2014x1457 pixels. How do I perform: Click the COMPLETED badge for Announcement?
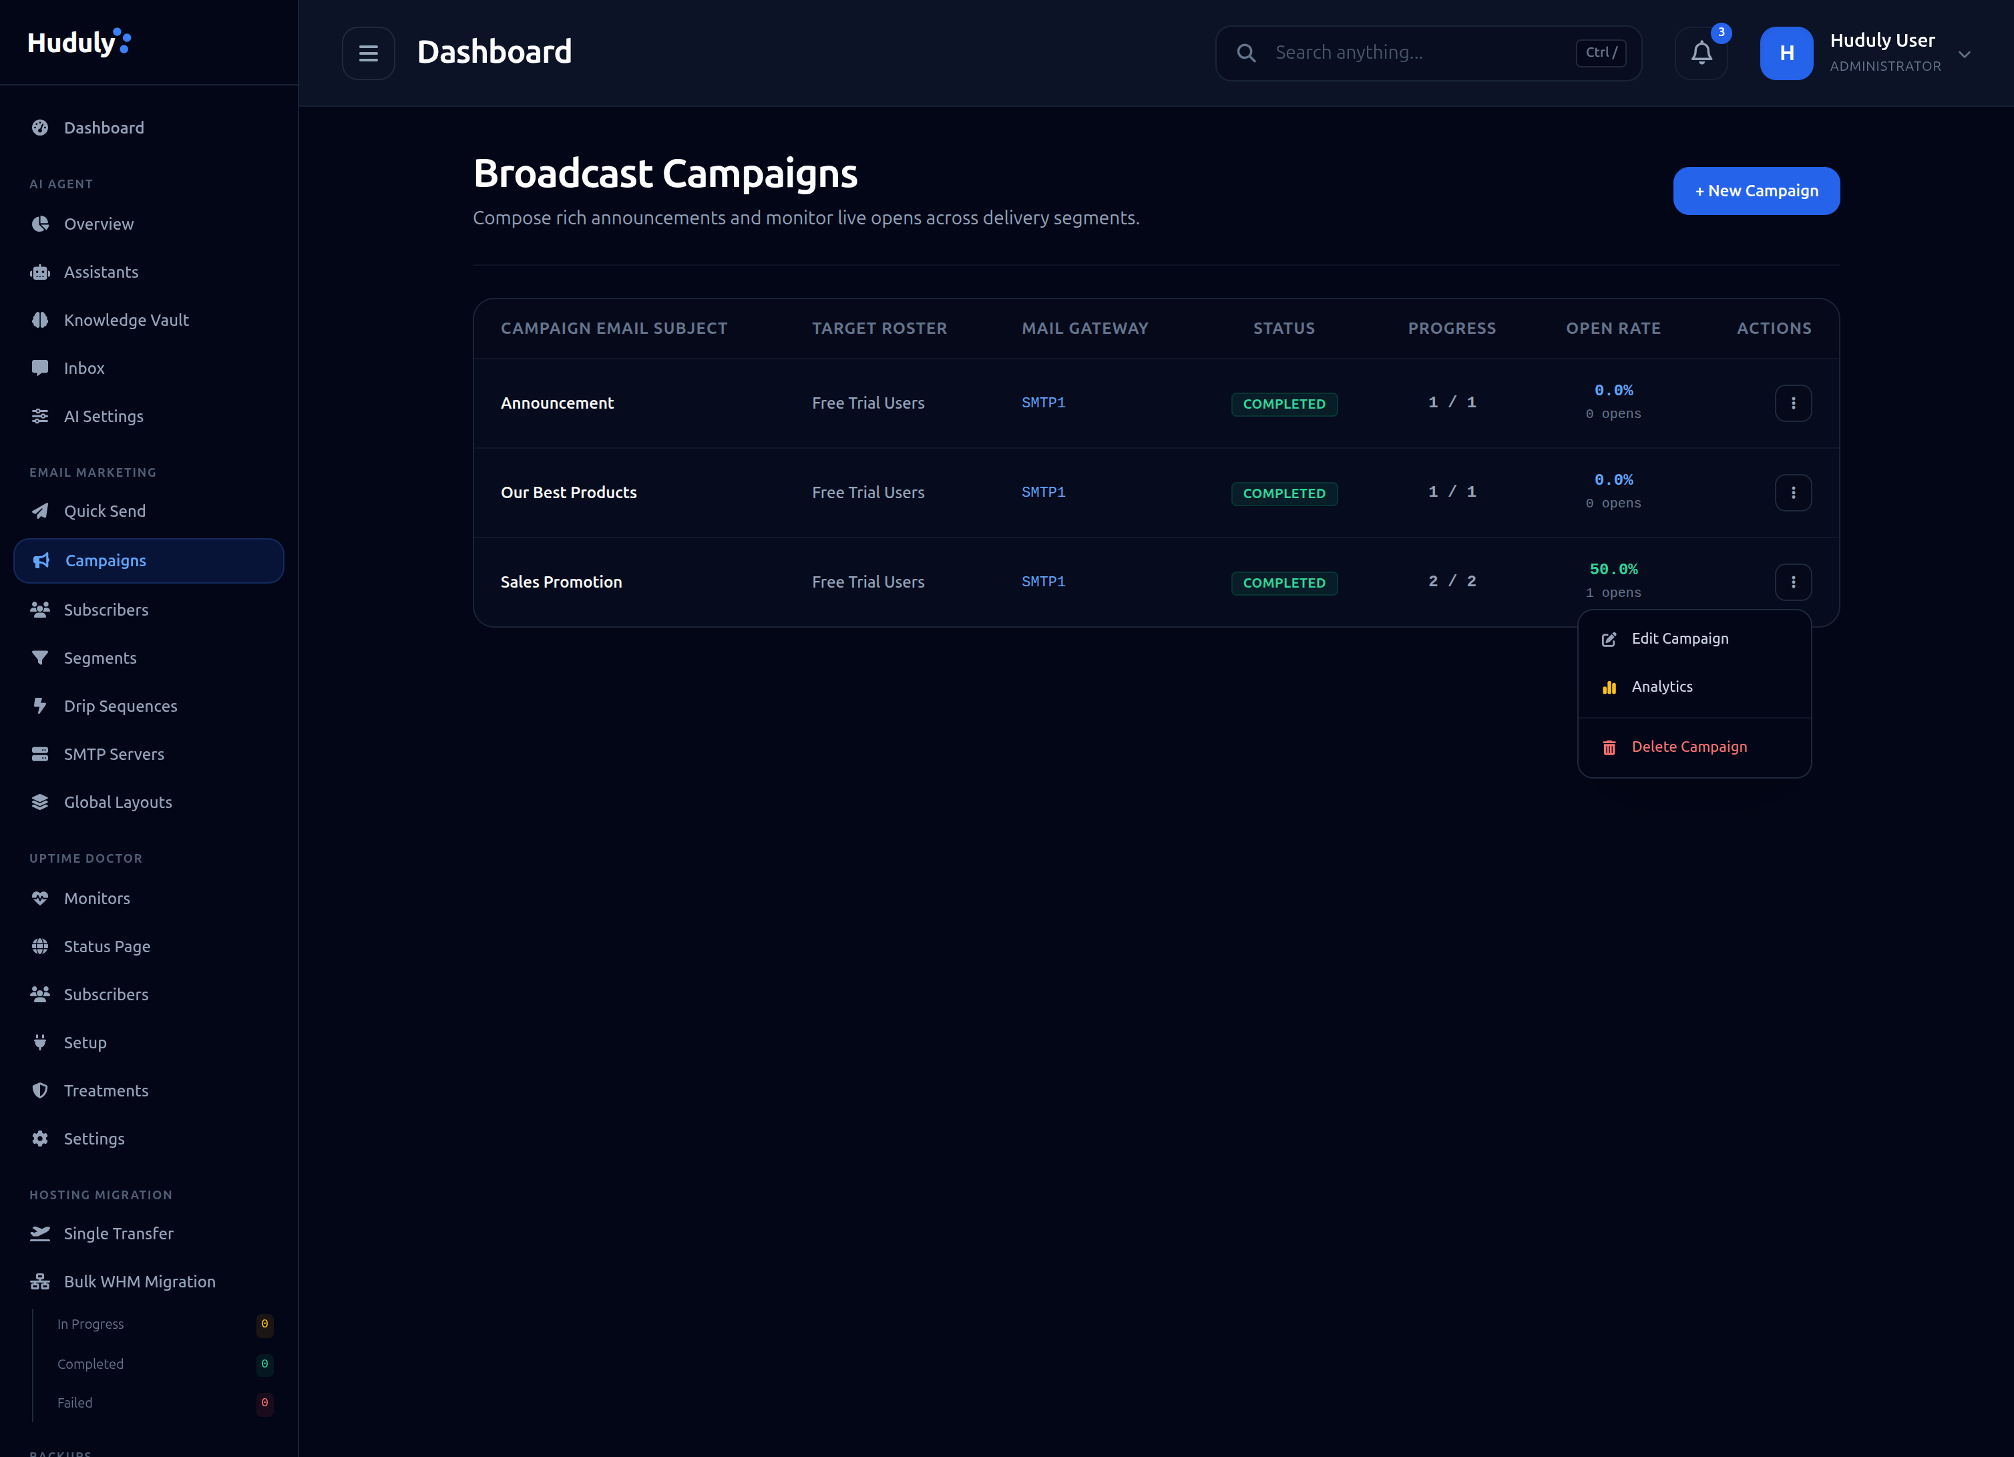coord(1284,404)
